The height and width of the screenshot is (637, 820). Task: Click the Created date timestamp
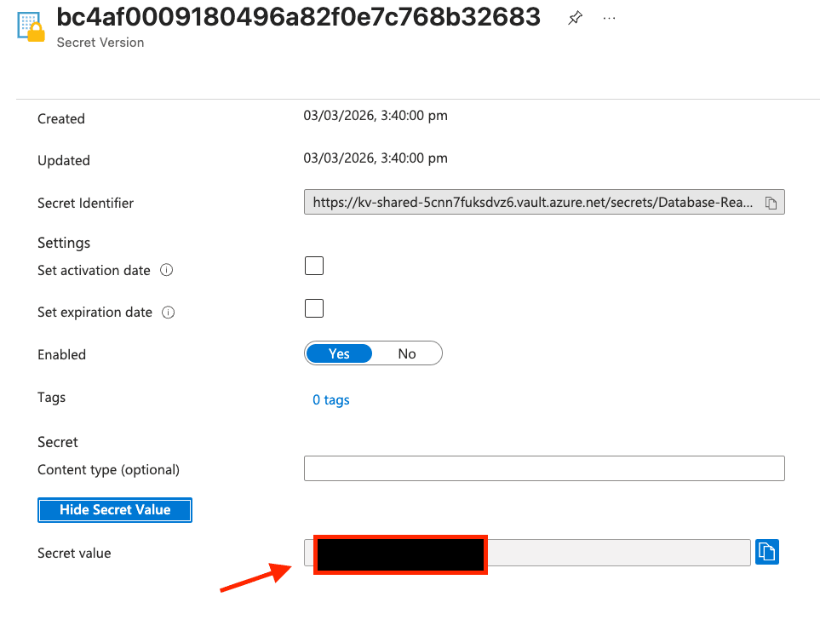(x=376, y=116)
